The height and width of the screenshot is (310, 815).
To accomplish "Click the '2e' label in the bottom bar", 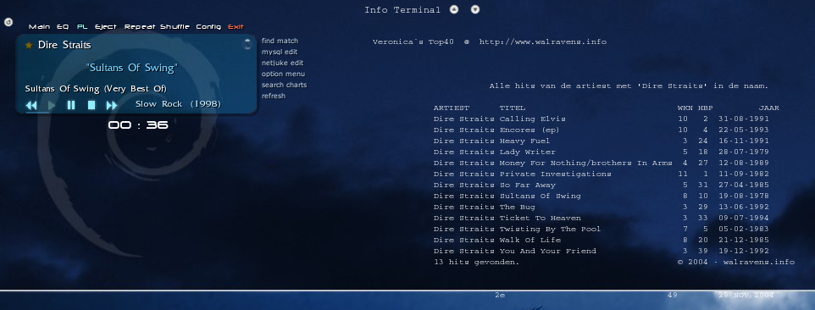I will [500, 295].
